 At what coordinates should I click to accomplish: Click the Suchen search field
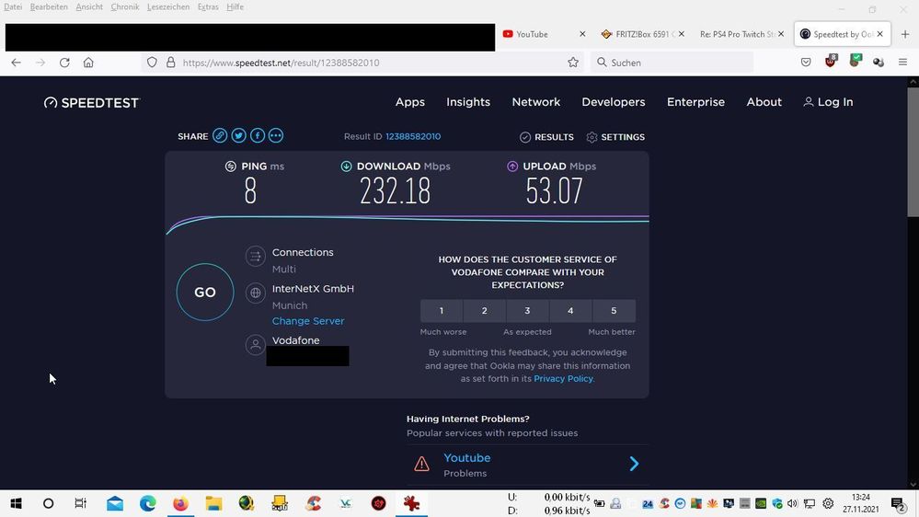point(671,63)
